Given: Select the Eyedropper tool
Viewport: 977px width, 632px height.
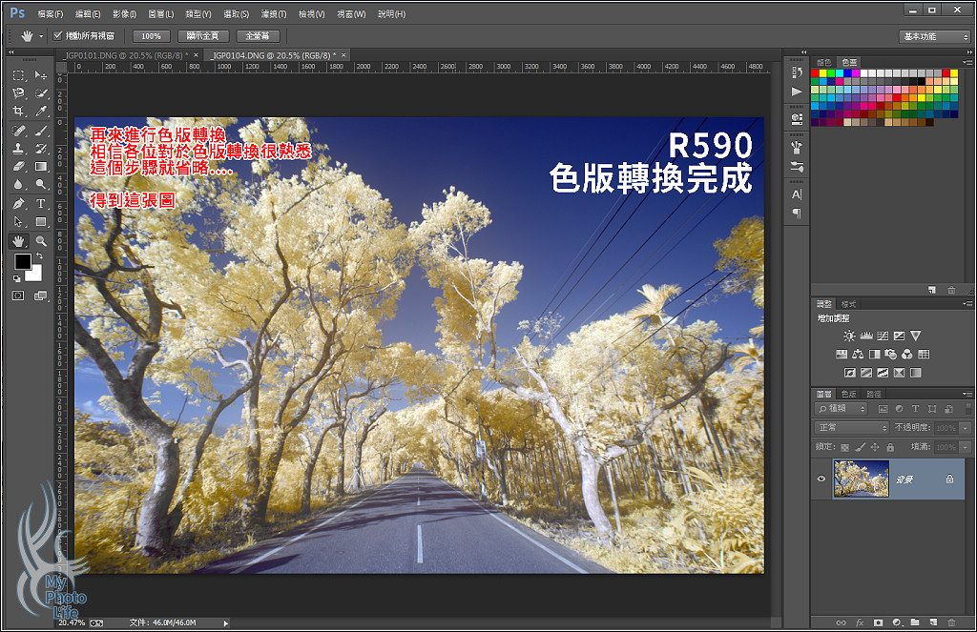Looking at the screenshot, I should coord(41,112).
